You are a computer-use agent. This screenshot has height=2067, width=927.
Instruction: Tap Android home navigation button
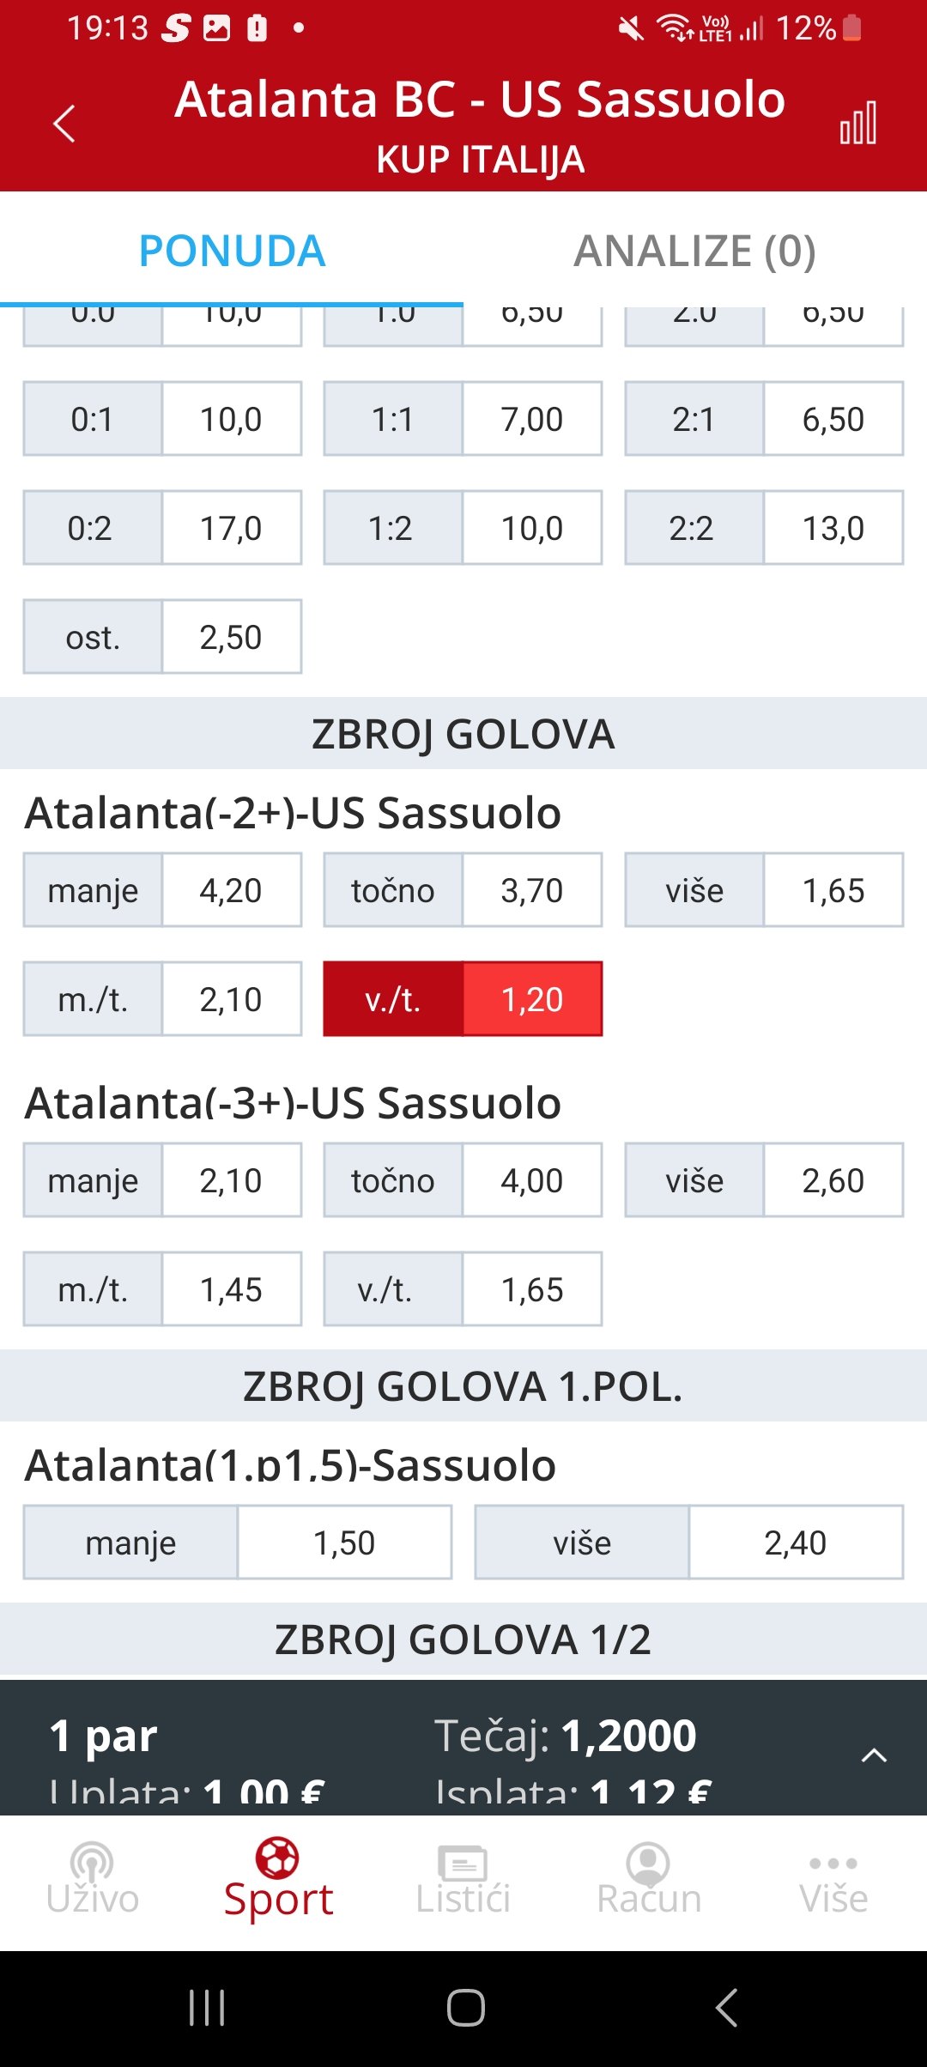(x=465, y=2008)
